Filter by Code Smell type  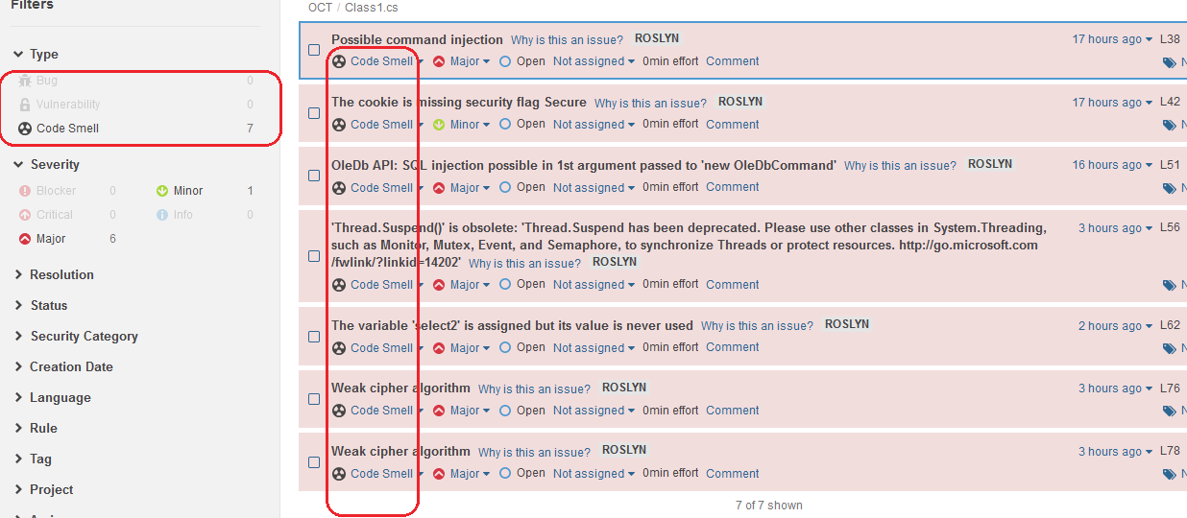point(67,129)
